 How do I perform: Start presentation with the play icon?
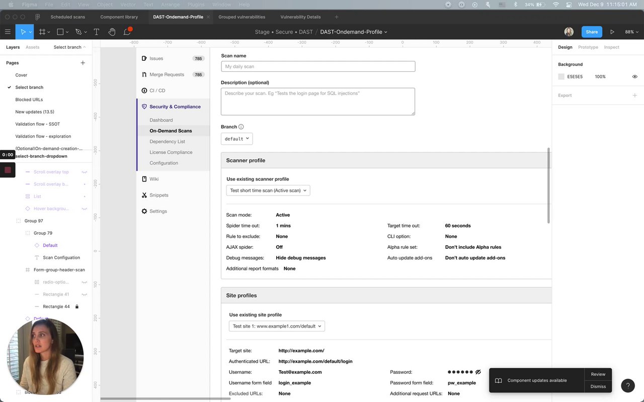click(612, 32)
